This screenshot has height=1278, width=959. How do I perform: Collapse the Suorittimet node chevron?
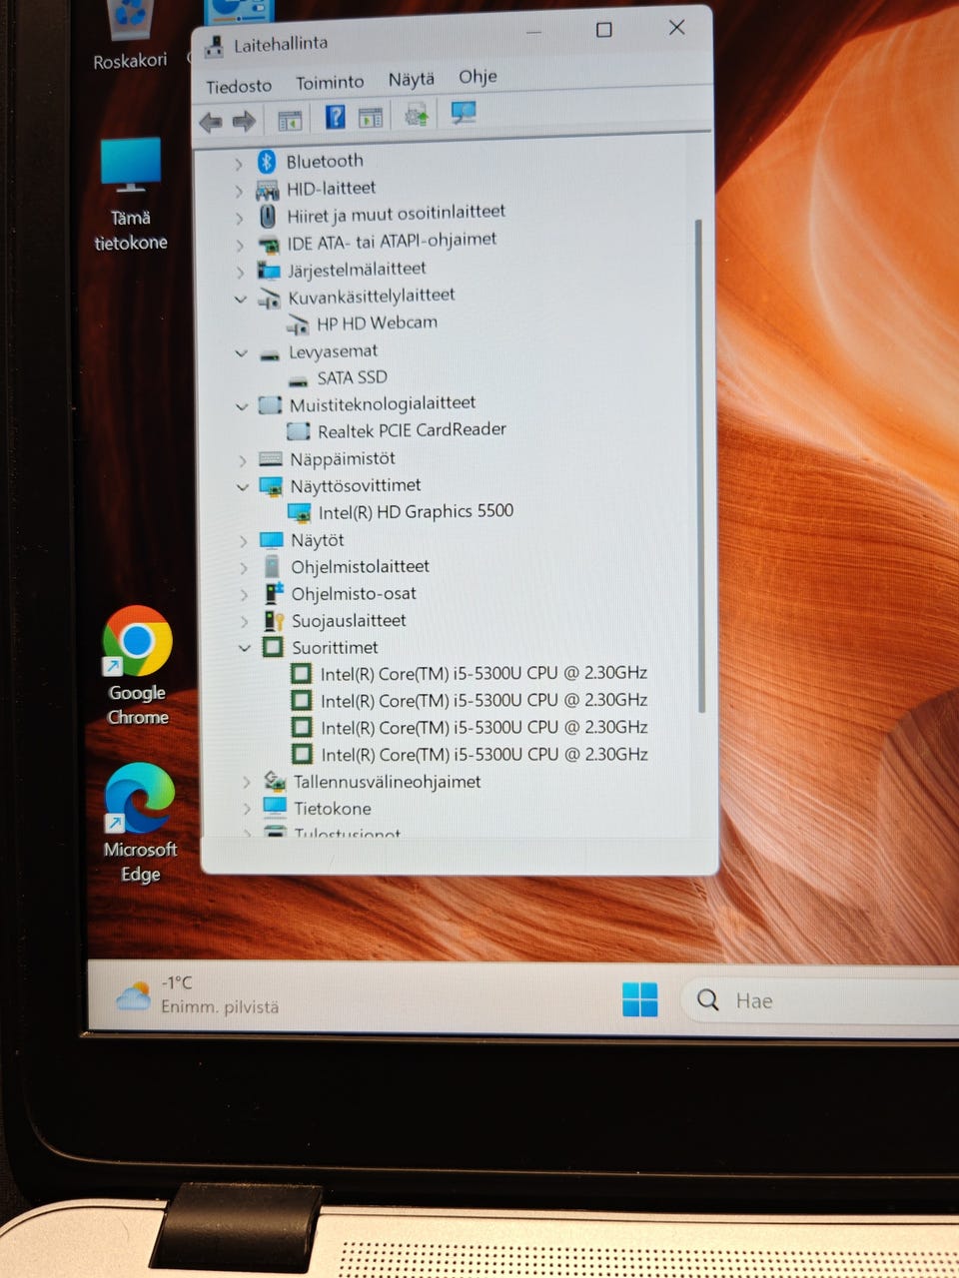pos(245,648)
